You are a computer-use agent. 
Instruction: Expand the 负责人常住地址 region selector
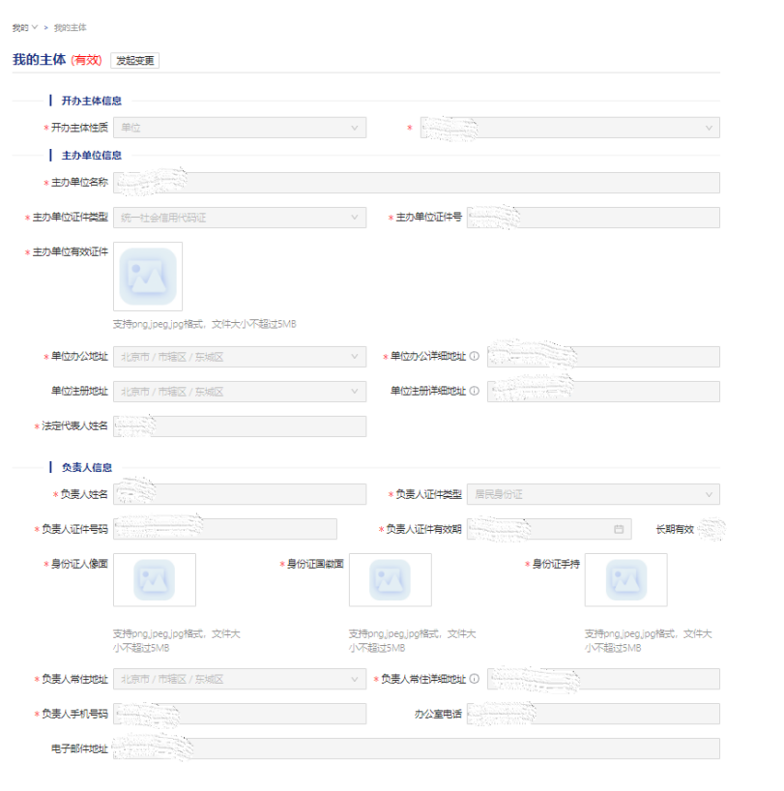pyautogui.click(x=239, y=679)
